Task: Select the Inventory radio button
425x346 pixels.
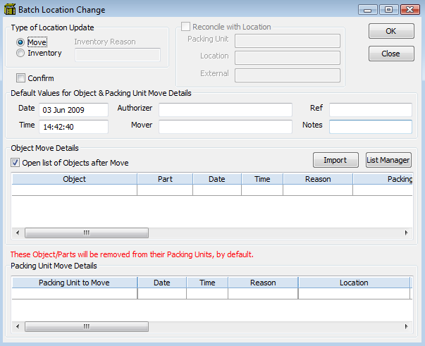Action: [x=20, y=53]
